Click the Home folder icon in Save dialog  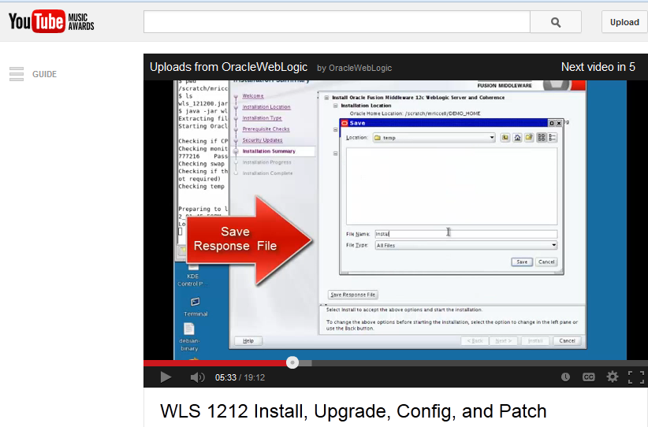click(517, 138)
